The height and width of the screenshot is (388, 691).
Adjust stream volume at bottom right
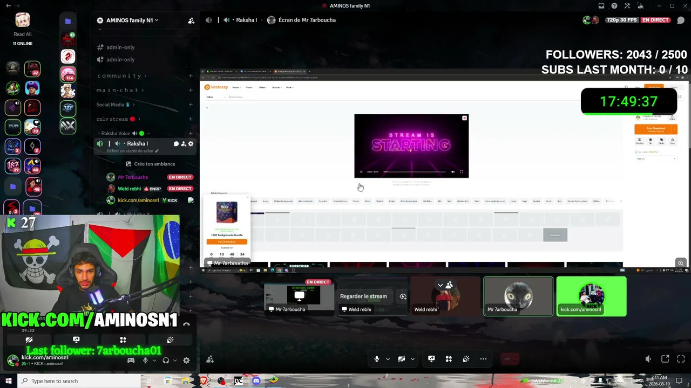pyautogui.click(x=648, y=359)
